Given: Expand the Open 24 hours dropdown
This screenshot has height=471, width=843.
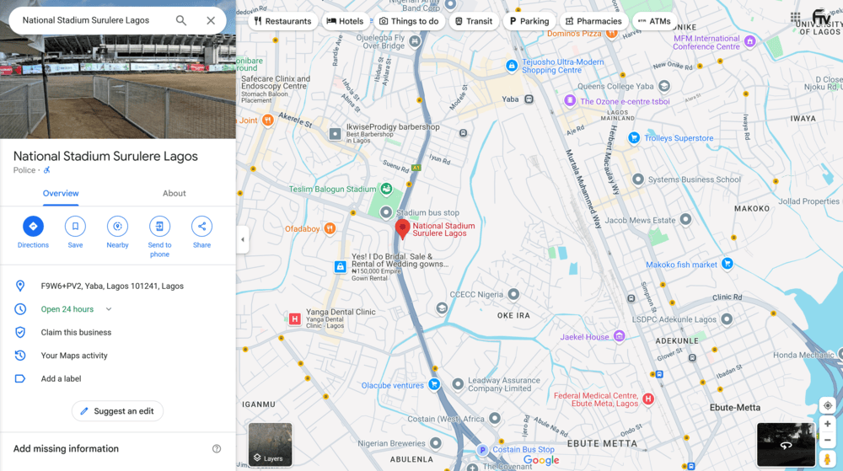Looking at the screenshot, I should click(109, 309).
